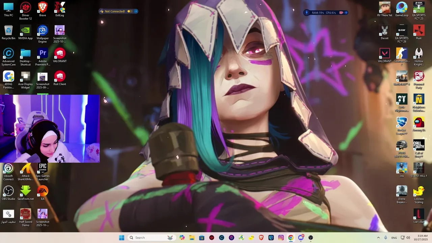The image size is (432, 243).
Task: Select the webcam overlay thumbnail
Action: (x=50, y=129)
